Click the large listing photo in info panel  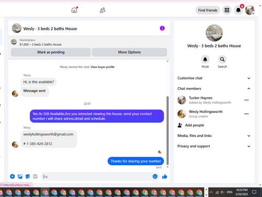click(214, 33)
